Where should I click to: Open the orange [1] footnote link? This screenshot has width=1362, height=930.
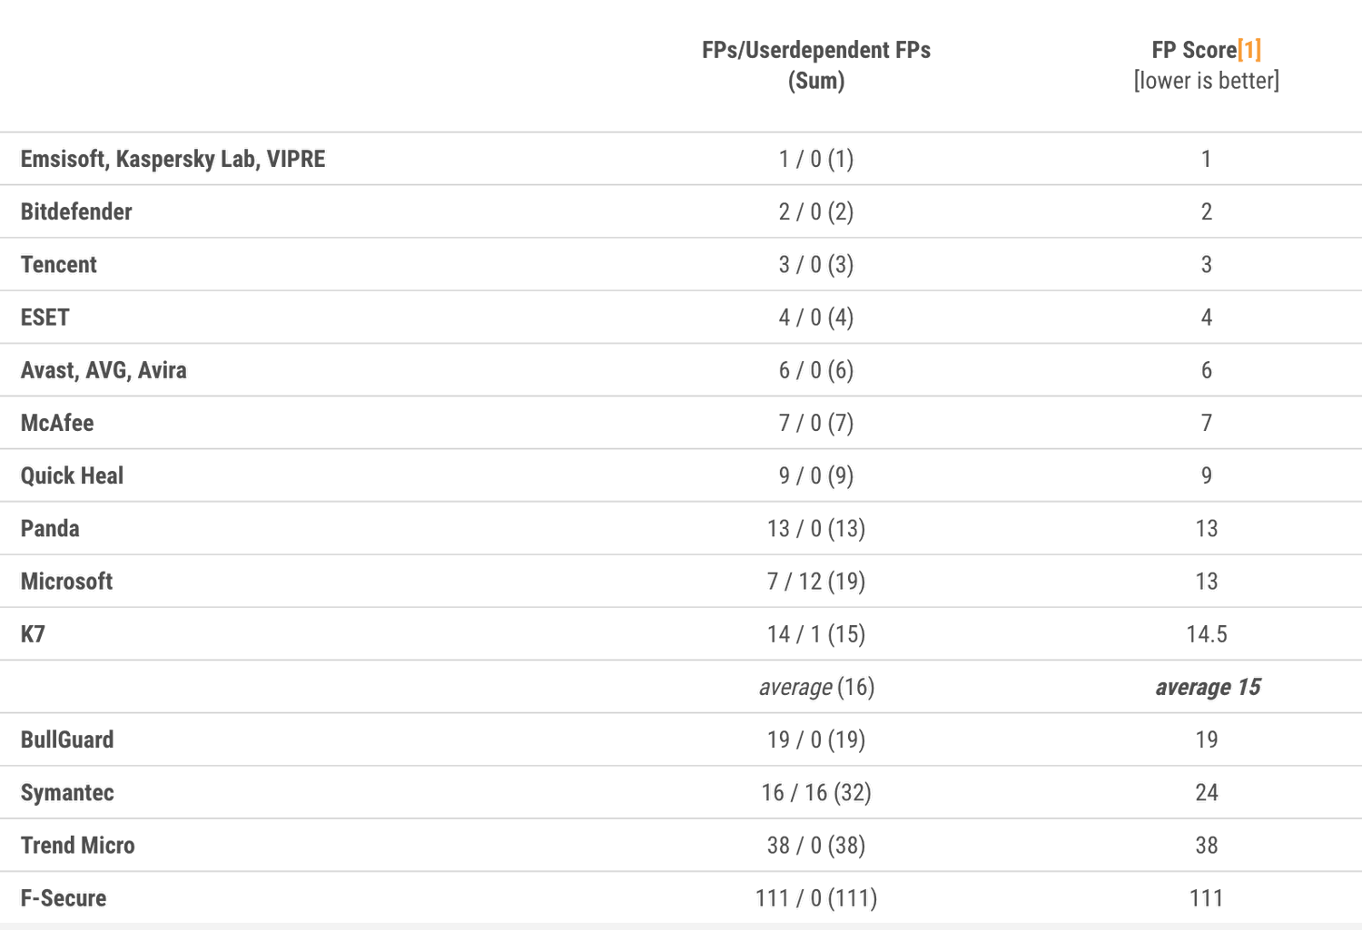[1249, 50]
